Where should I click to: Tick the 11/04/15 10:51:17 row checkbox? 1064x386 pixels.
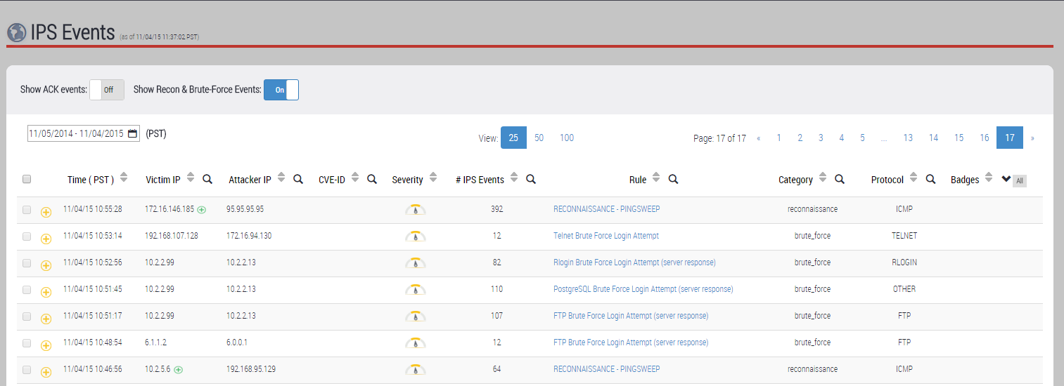[x=27, y=316]
